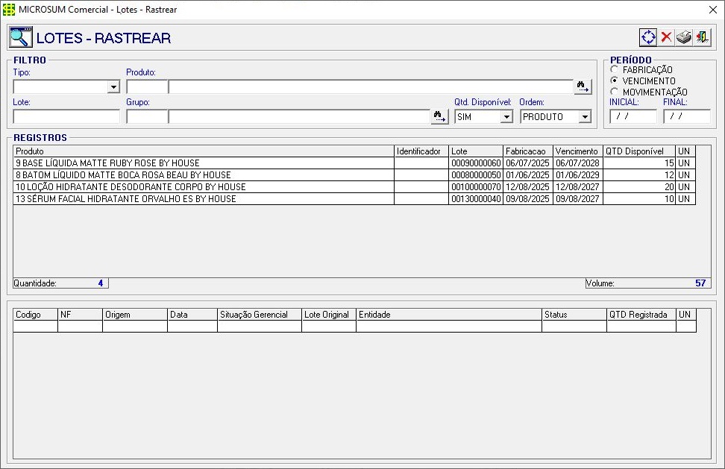Click the NF column header
Viewport: 725px width, 469px height.
pyautogui.click(x=80, y=315)
